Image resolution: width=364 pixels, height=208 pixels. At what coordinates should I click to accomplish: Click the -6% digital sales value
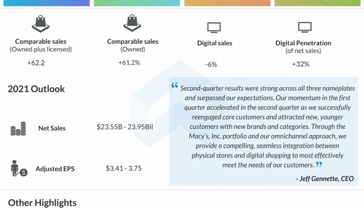point(211,64)
